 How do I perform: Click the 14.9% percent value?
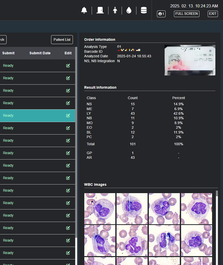coord(179,104)
